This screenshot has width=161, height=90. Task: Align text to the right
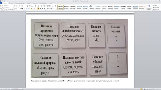point(43,8)
